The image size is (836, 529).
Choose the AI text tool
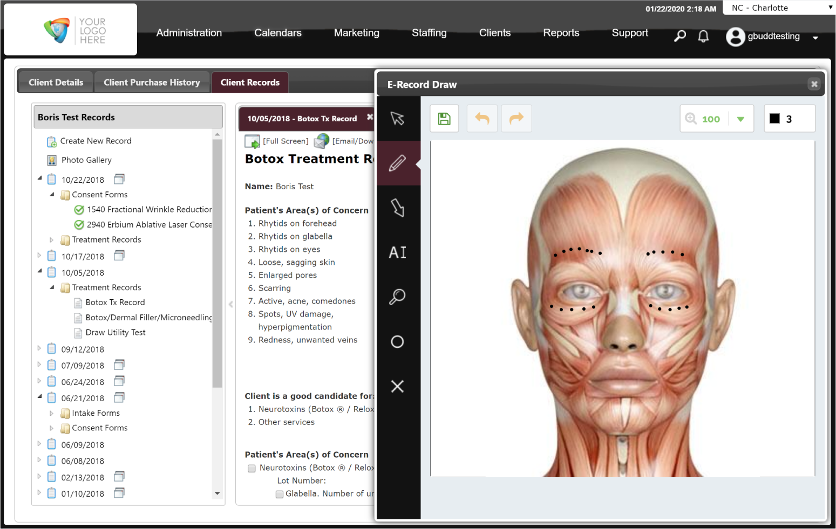coord(398,252)
